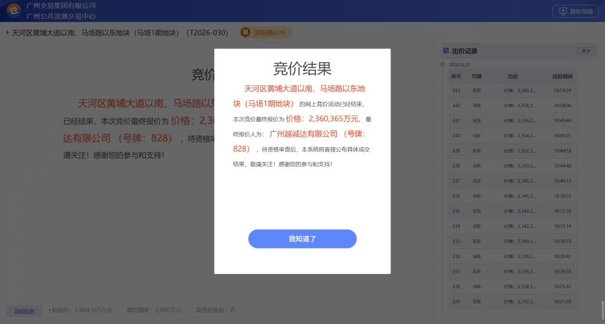
Task: Click the clock icon beside 资格确认中
Action: click(245, 32)
